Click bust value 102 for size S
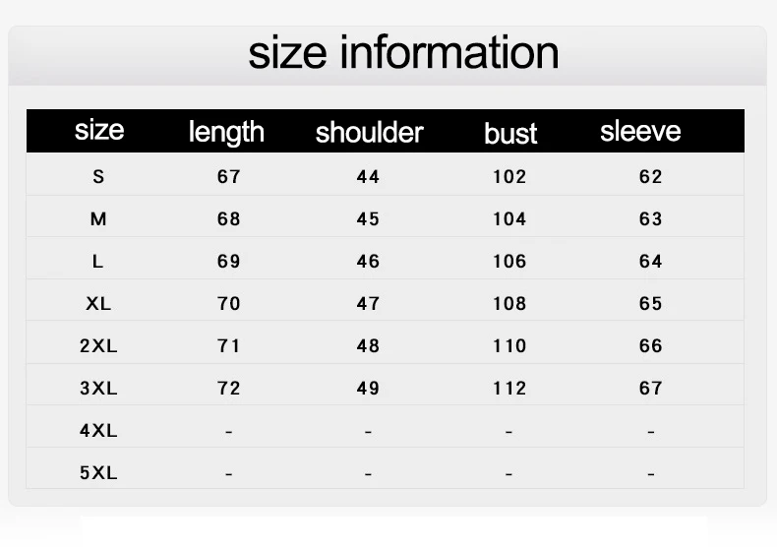The width and height of the screenshot is (777, 547). pos(509,176)
